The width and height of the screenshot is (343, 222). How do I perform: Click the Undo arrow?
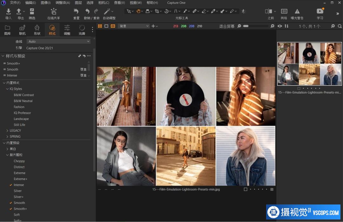(87, 11)
